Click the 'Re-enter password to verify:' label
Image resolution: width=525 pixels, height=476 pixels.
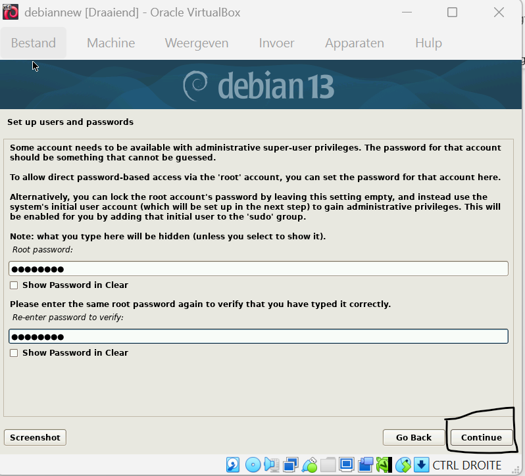point(68,318)
